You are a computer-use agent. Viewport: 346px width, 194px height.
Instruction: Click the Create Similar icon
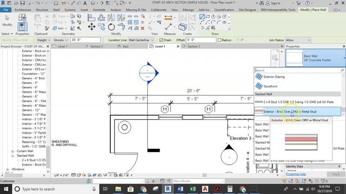point(183,27)
